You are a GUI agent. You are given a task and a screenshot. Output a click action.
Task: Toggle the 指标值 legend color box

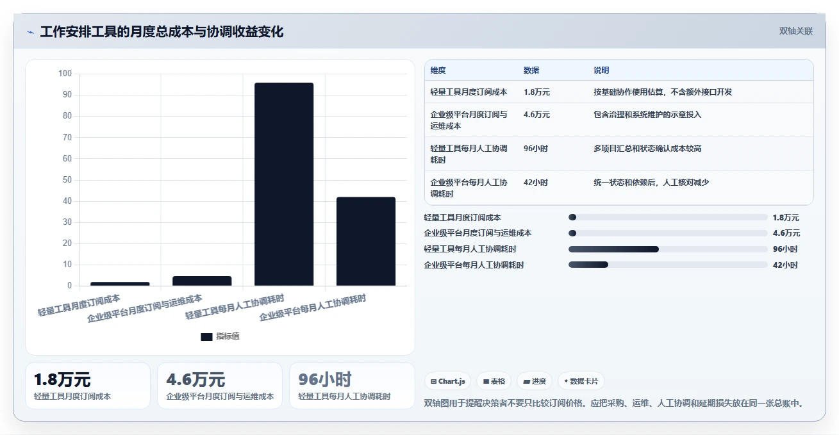pos(206,337)
